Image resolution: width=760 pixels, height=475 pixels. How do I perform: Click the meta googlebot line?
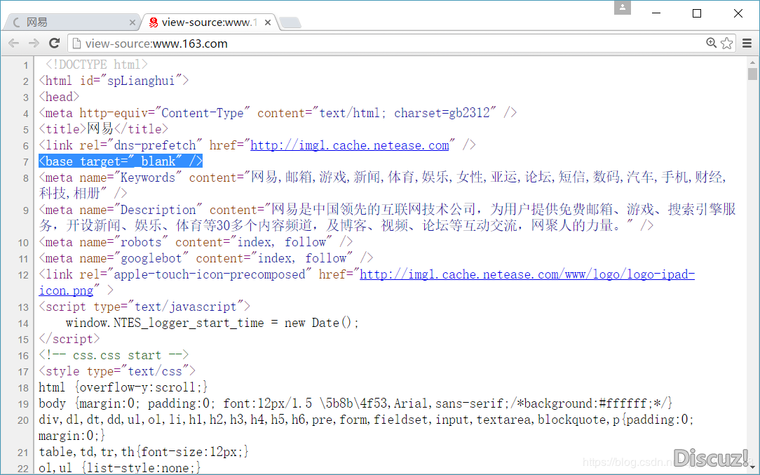(206, 258)
